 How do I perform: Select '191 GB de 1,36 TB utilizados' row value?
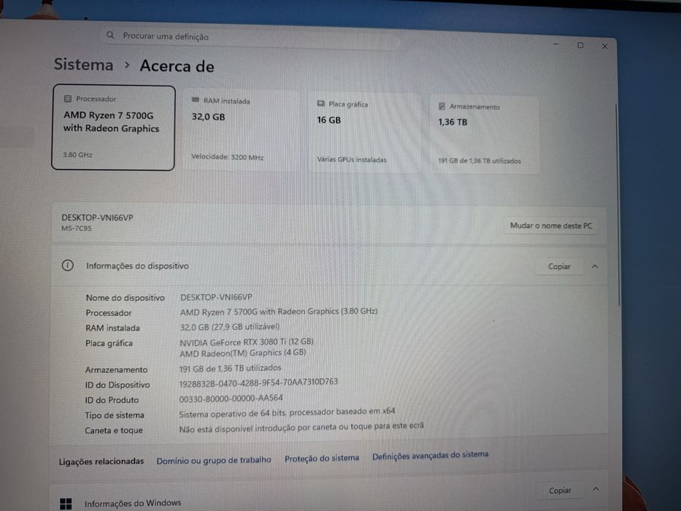tap(230, 369)
